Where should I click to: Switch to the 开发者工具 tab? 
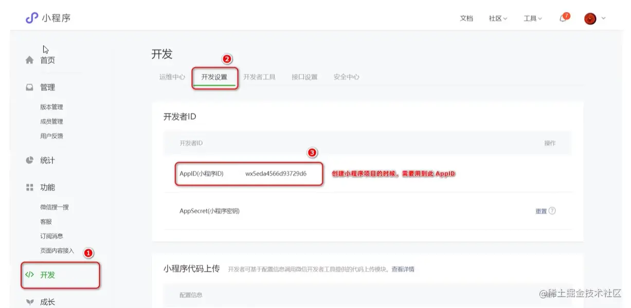(260, 77)
